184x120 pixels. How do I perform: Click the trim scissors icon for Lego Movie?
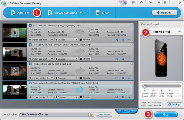[x=117, y=78]
